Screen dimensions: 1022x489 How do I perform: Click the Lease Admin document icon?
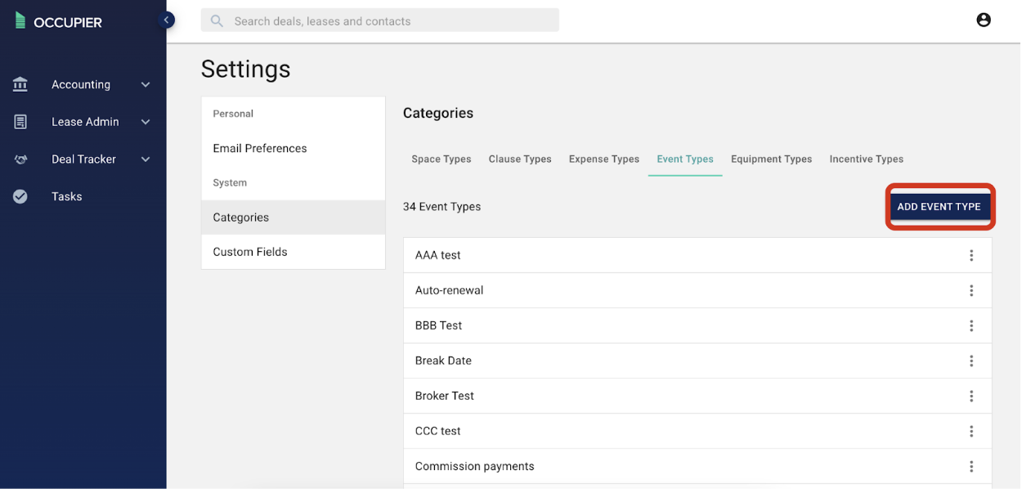pos(20,122)
